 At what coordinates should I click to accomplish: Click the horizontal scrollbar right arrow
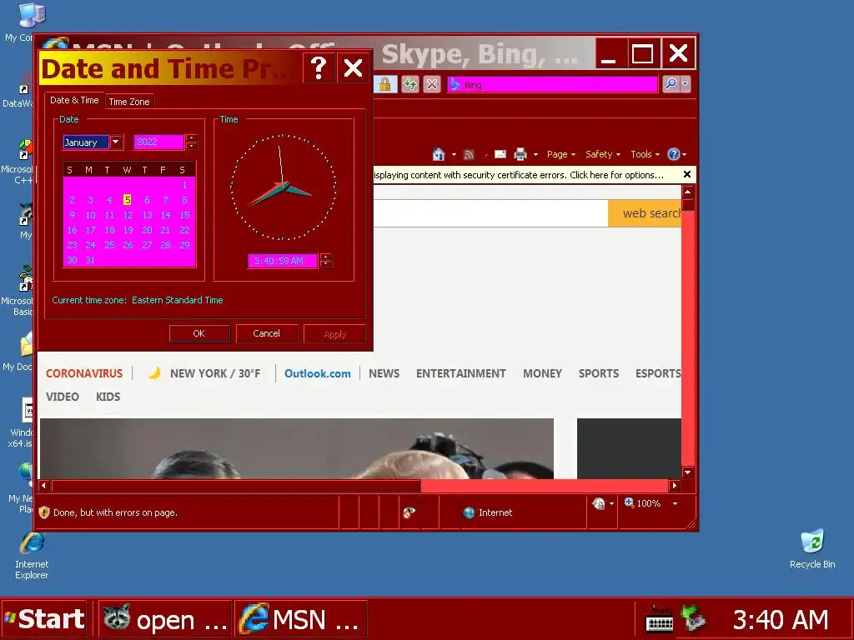[x=674, y=486]
